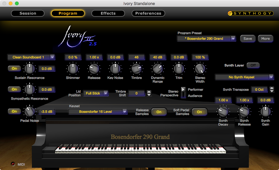Click the Timbre knob

137,68
